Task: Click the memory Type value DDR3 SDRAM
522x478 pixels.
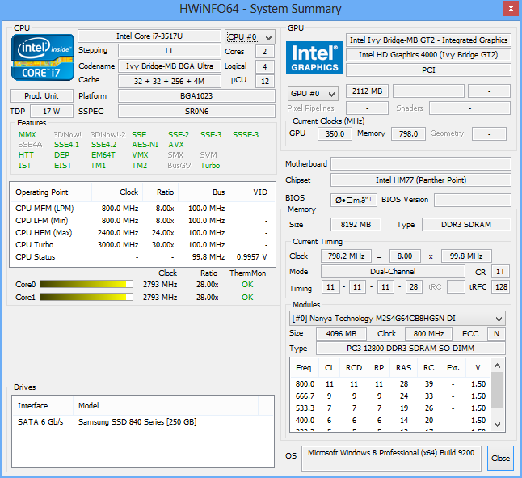Action: pos(466,225)
